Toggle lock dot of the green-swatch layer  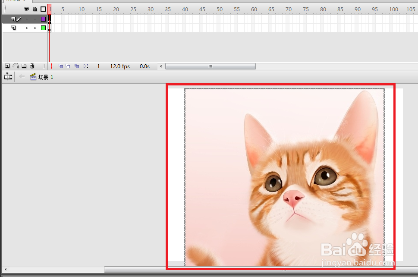coord(35,28)
